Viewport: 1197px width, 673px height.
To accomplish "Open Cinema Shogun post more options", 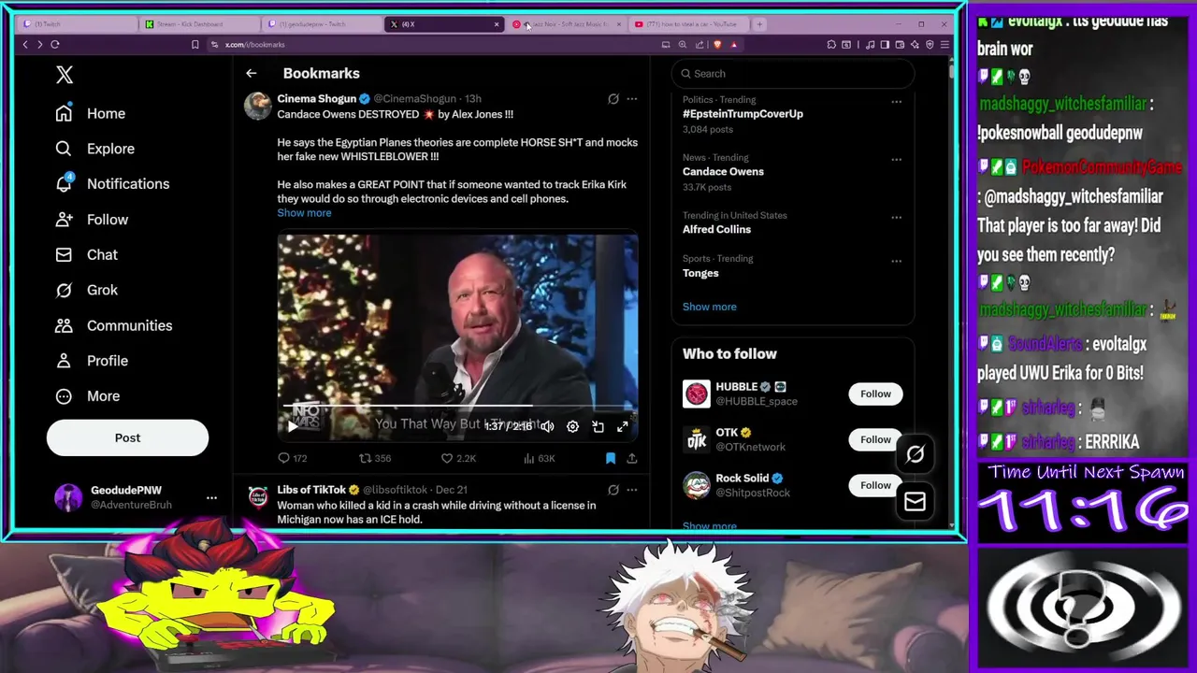I will point(632,98).
